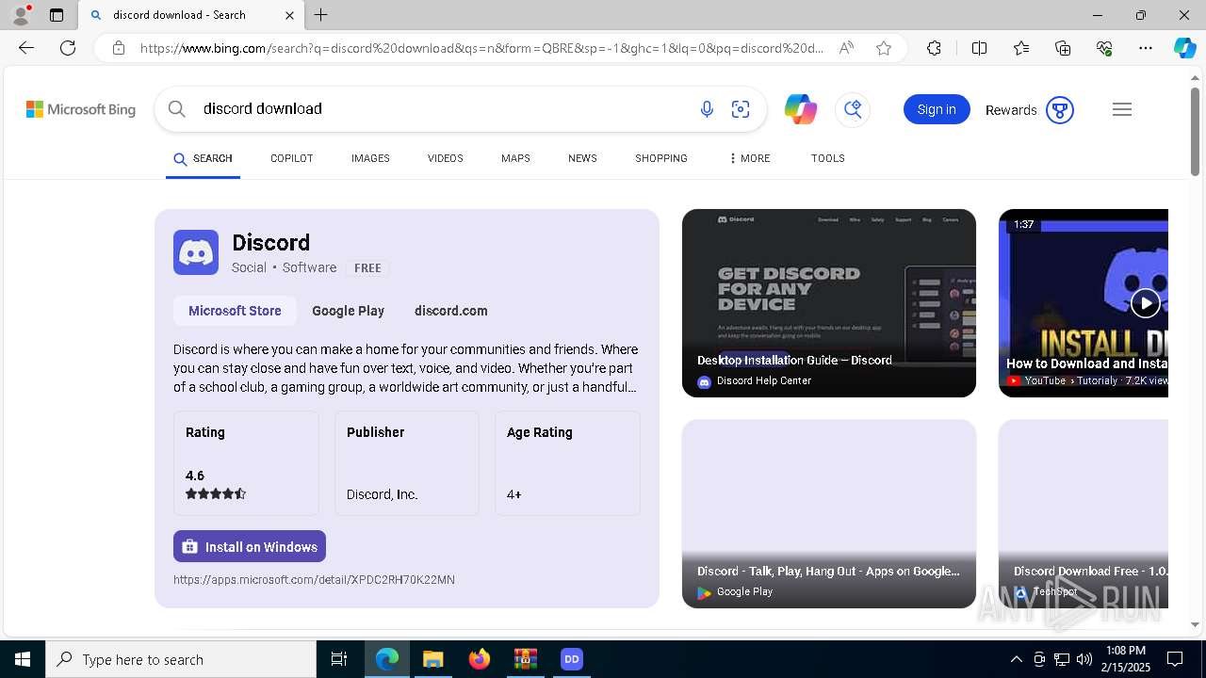Viewport: 1206px width, 678px height.
Task: Open Discord Google Play result card
Action: (x=829, y=514)
